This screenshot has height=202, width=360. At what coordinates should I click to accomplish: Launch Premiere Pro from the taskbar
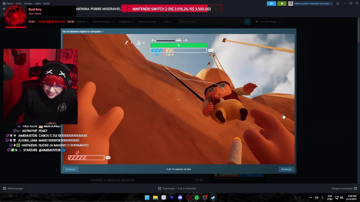pyautogui.click(x=172, y=198)
